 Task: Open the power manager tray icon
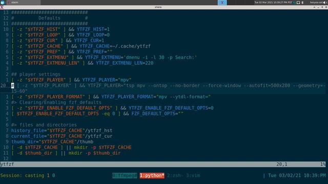coord(298,3)
